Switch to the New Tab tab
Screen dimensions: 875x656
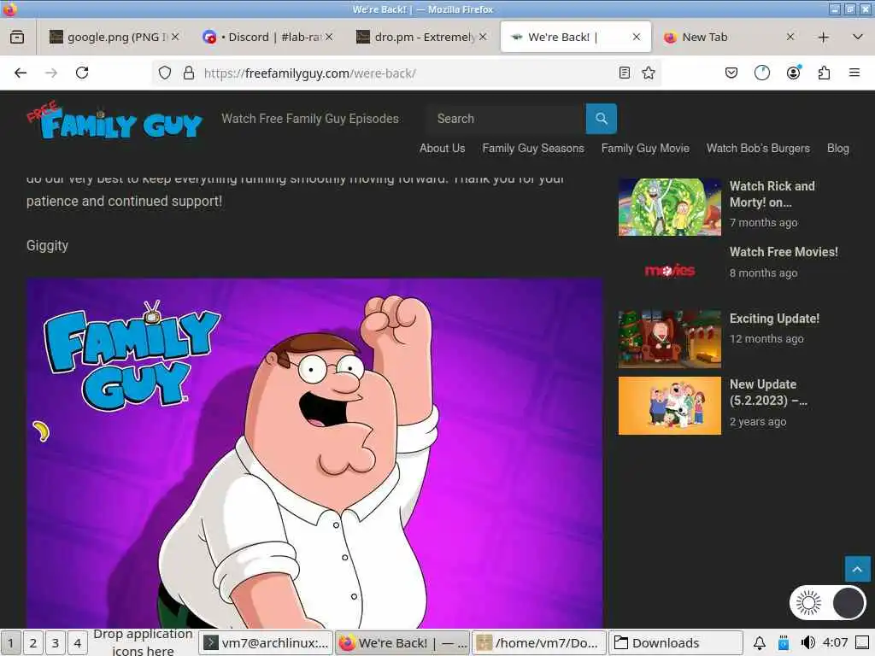point(725,38)
